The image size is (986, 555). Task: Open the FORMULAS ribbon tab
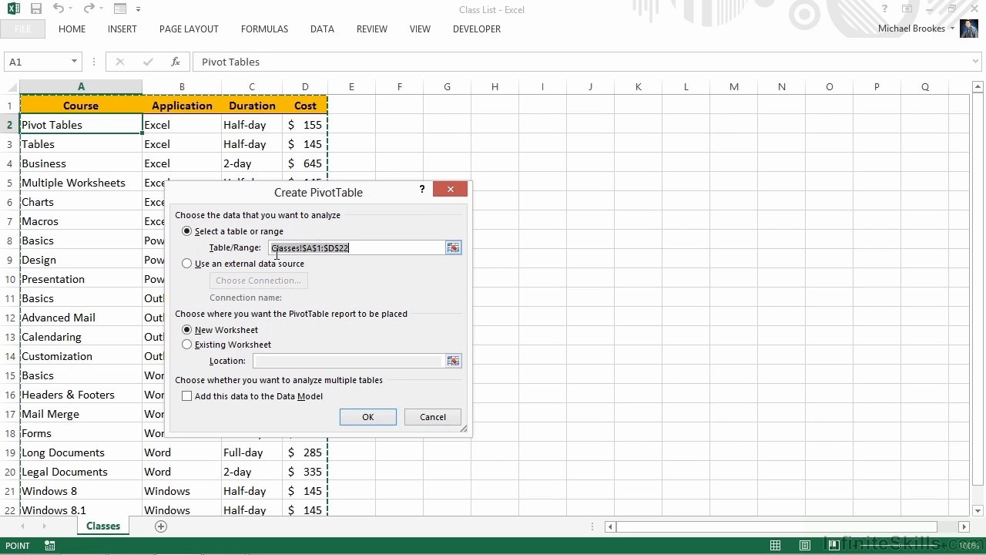click(x=264, y=29)
